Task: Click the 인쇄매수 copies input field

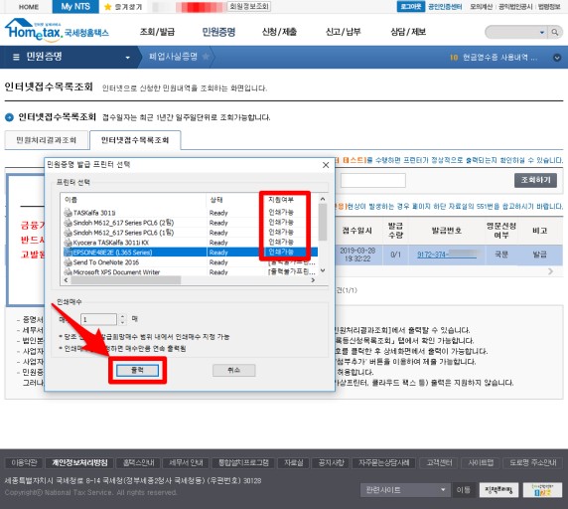Action: 98,319
